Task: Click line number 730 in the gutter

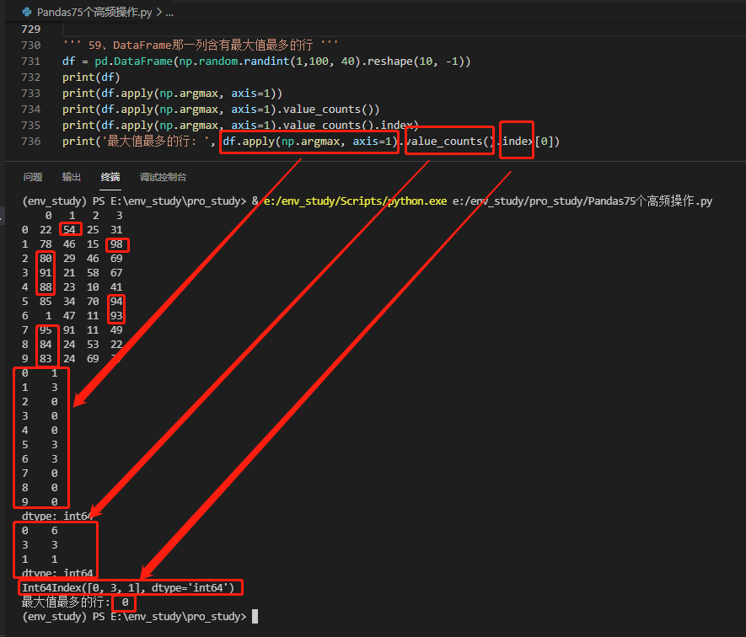Action: pos(31,45)
